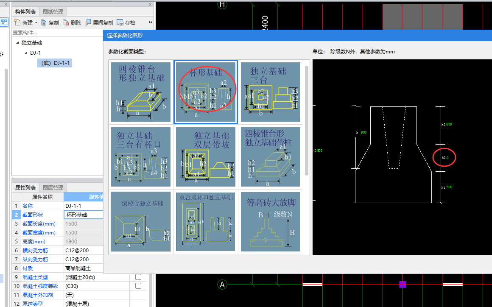Click the blue panel icon at far left
This screenshot has width=492, height=307.
(x=4, y=22)
